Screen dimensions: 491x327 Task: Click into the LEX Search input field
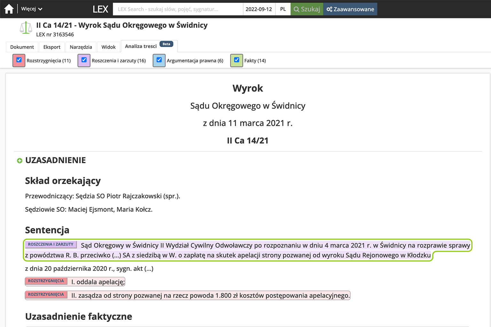pyautogui.click(x=178, y=9)
